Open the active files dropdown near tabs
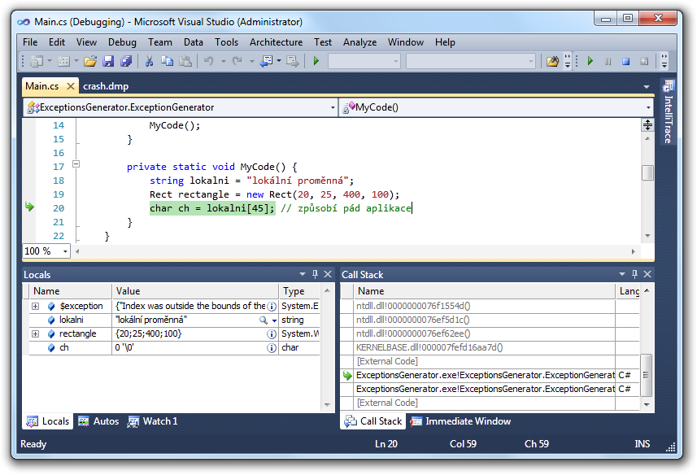 (647, 87)
